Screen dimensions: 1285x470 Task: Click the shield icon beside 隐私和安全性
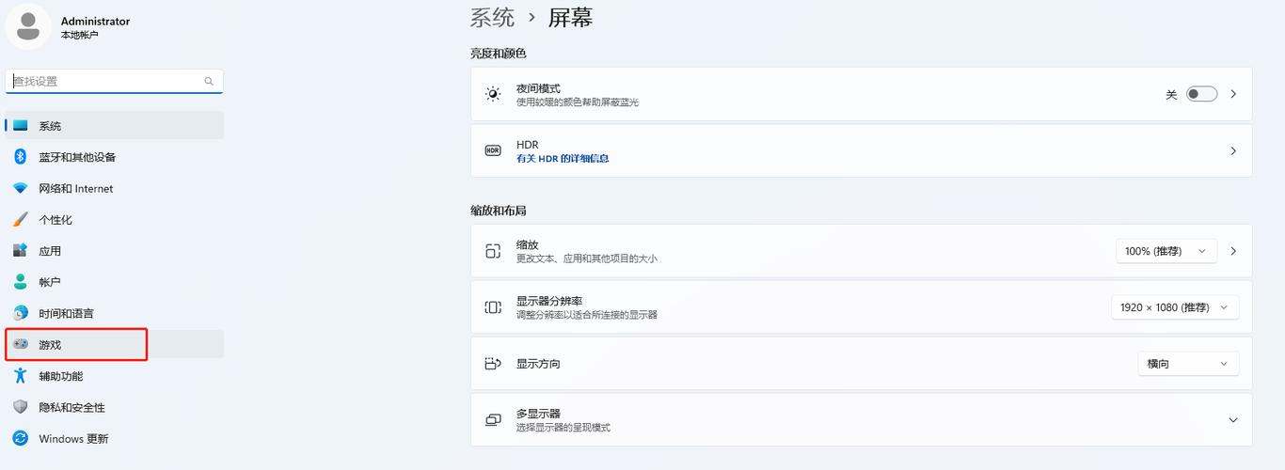pos(21,407)
